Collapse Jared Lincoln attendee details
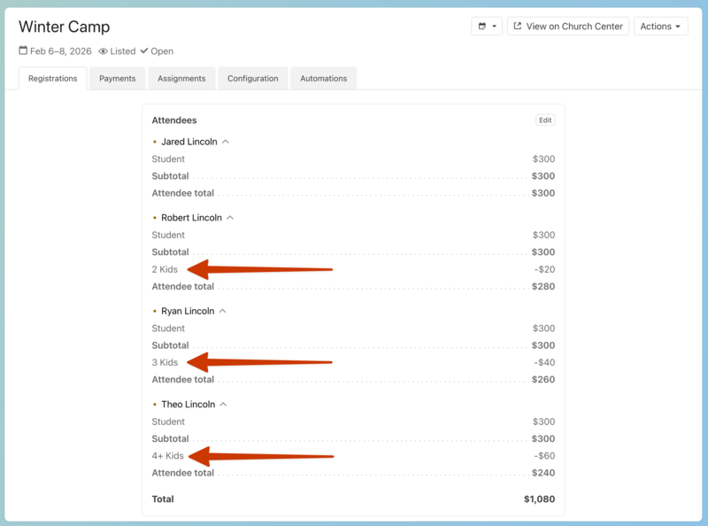The height and width of the screenshot is (526, 708). click(226, 142)
